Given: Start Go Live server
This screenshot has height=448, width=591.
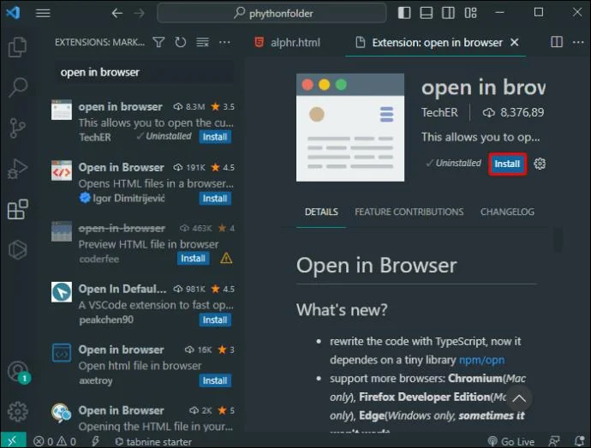Looking at the screenshot, I should (510, 442).
